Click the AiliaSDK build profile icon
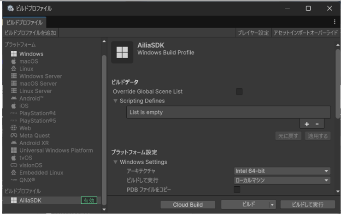This screenshot has width=341, height=214. click(14, 200)
